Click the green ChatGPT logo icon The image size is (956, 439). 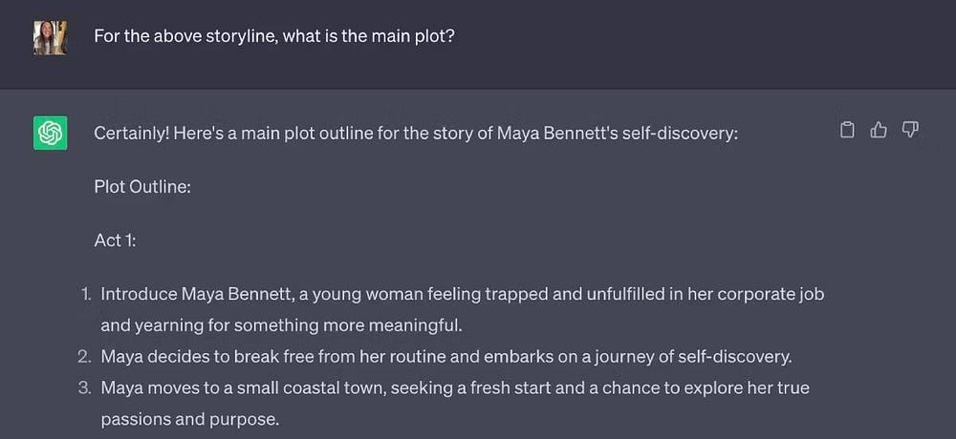(50, 133)
